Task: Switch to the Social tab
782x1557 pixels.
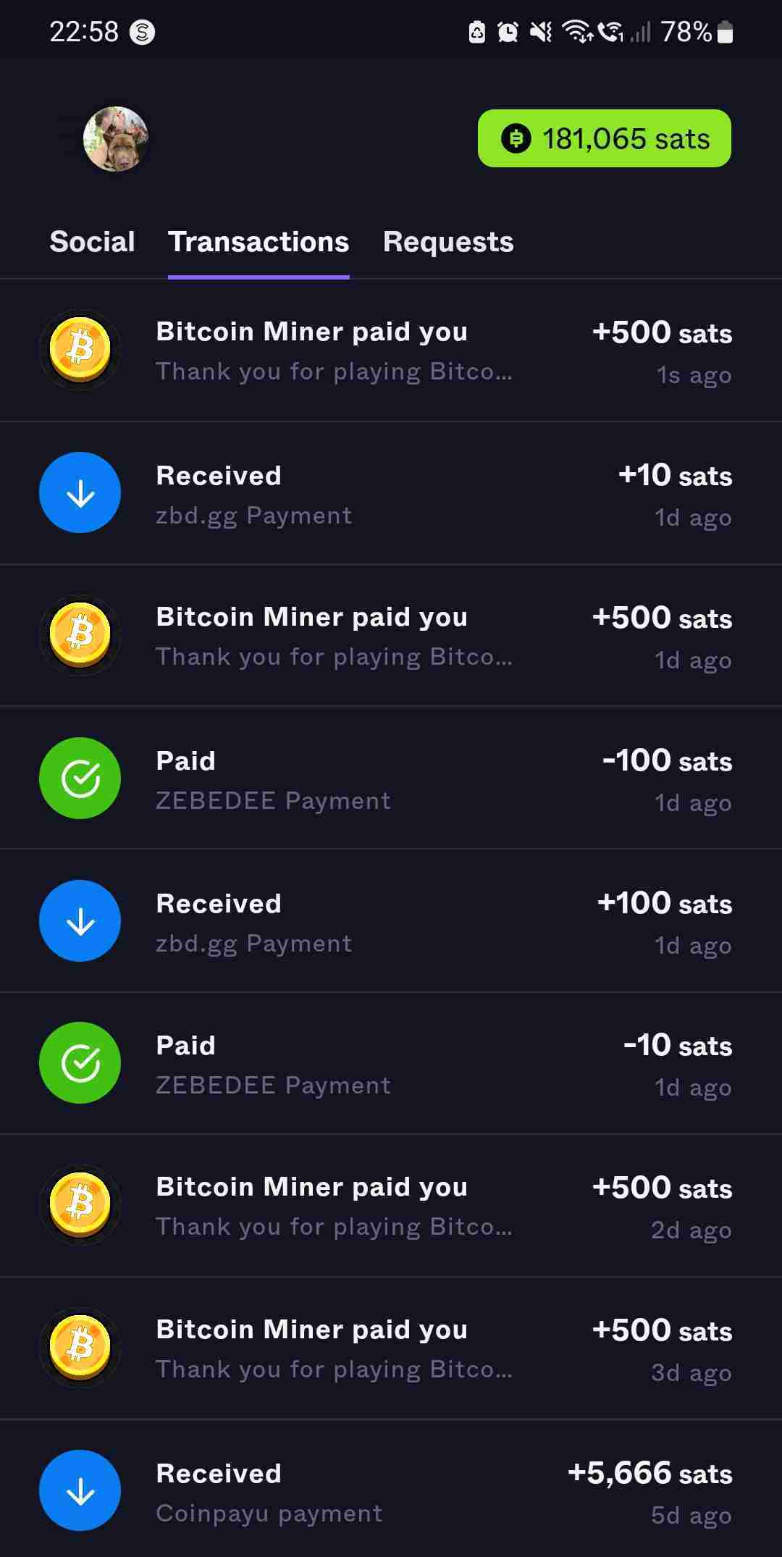Action: tap(92, 242)
